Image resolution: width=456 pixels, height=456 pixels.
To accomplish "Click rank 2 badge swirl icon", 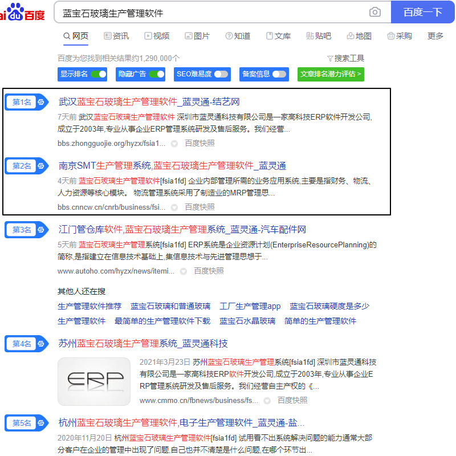I will click(x=41, y=166).
